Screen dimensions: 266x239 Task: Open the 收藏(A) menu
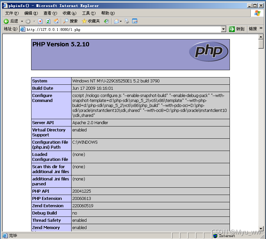click(x=70, y=13)
